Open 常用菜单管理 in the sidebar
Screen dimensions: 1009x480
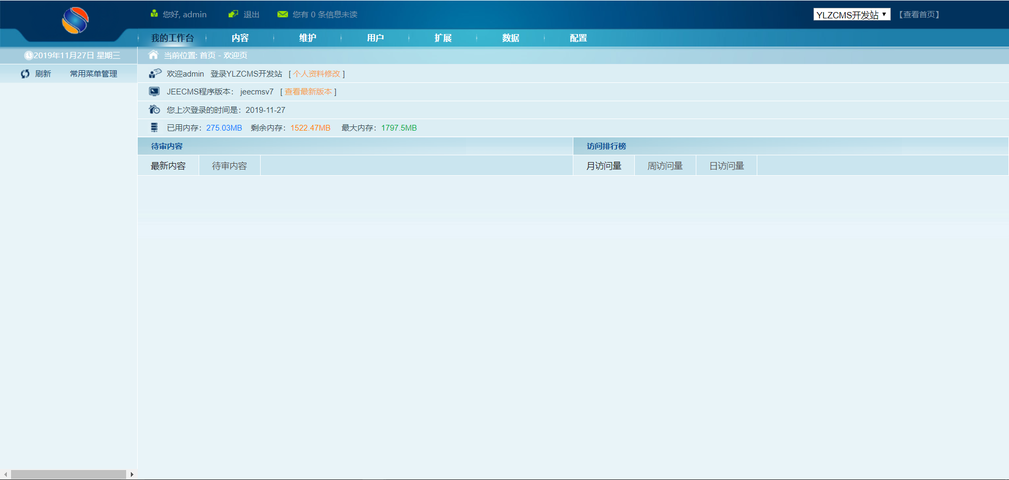tap(94, 74)
